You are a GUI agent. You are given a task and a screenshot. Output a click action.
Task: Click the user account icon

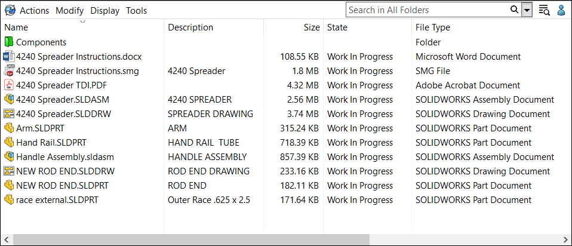coord(561,10)
